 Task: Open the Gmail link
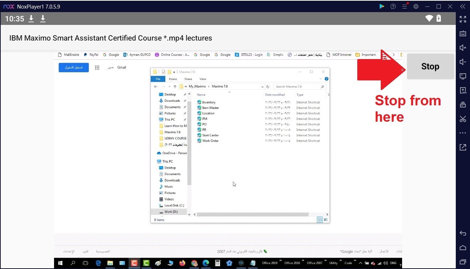pyautogui.click(x=122, y=67)
